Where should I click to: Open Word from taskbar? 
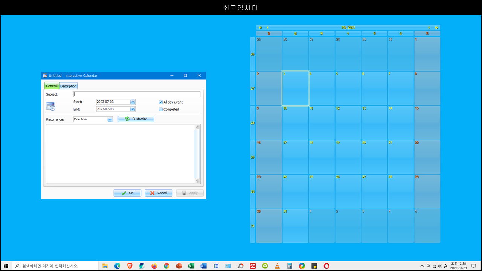coord(204,266)
